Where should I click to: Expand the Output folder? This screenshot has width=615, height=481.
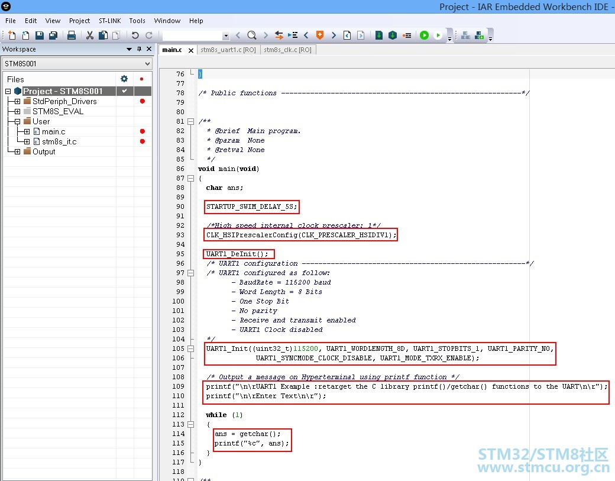(17, 152)
